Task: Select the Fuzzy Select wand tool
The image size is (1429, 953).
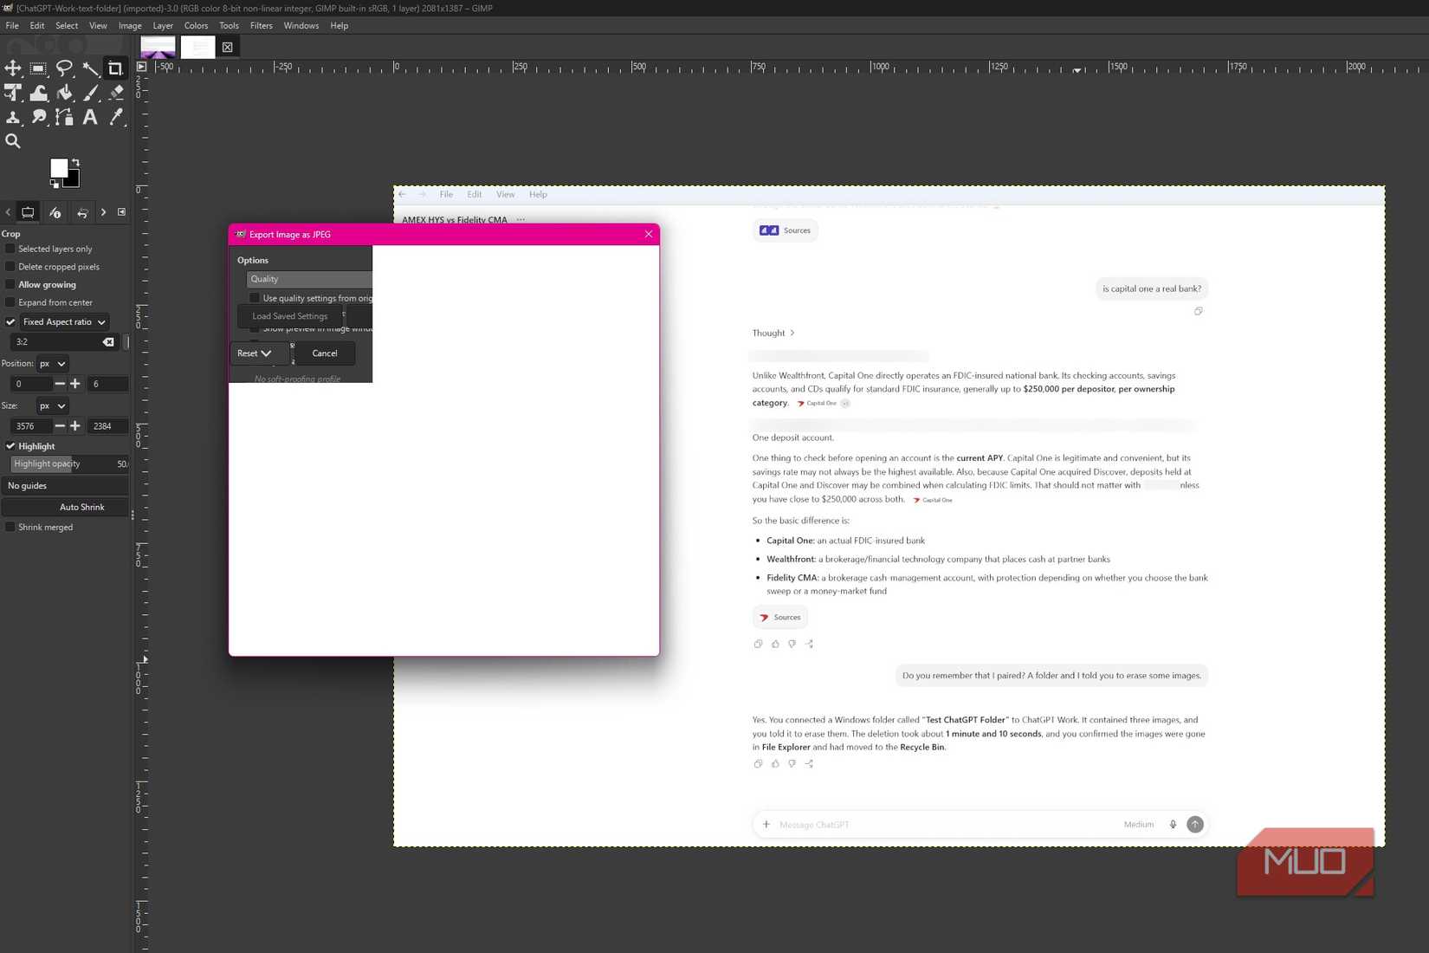Action: pos(90,68)
